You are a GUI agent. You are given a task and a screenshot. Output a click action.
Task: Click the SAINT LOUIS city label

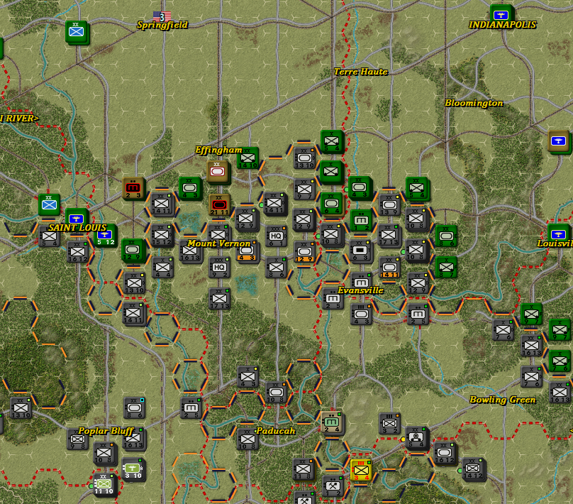pos(77,227)
